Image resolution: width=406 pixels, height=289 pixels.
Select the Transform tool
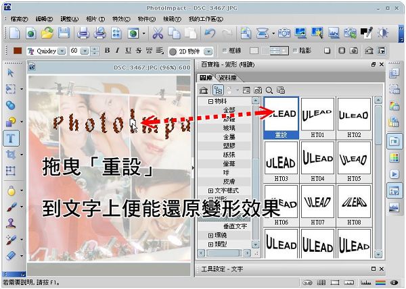11,171
